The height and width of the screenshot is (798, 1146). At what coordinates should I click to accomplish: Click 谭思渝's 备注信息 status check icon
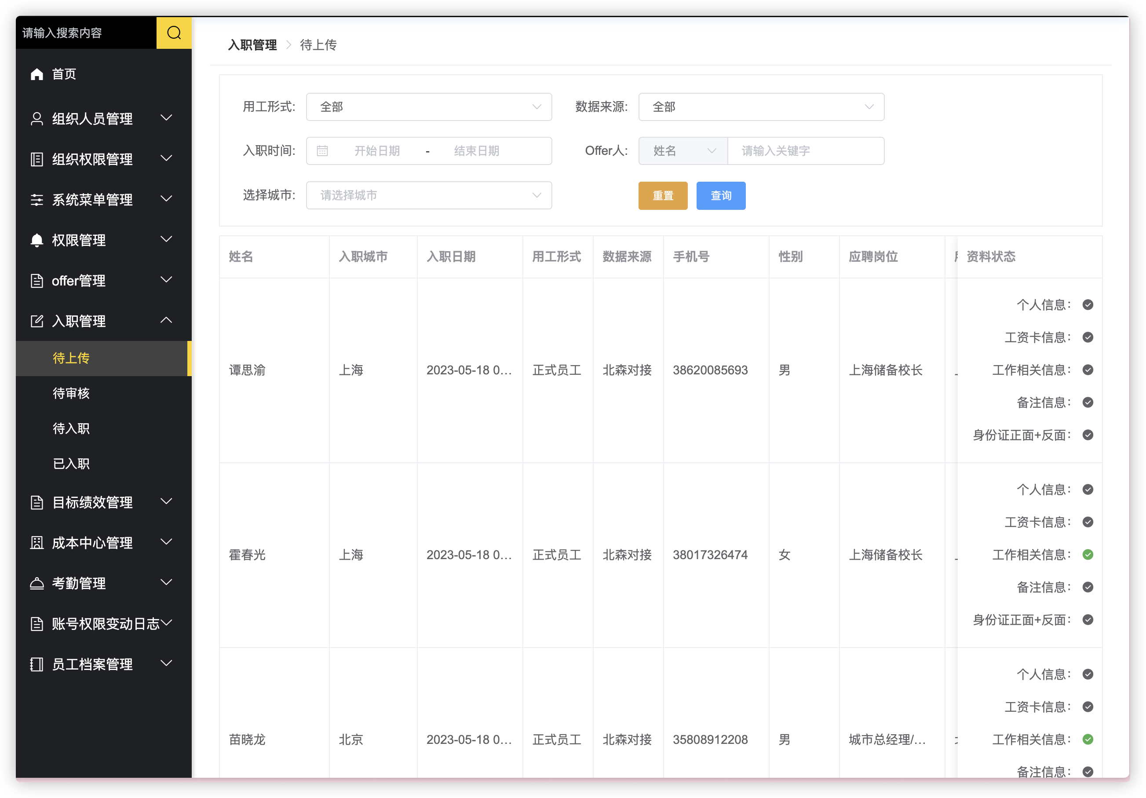[1088, 402]
